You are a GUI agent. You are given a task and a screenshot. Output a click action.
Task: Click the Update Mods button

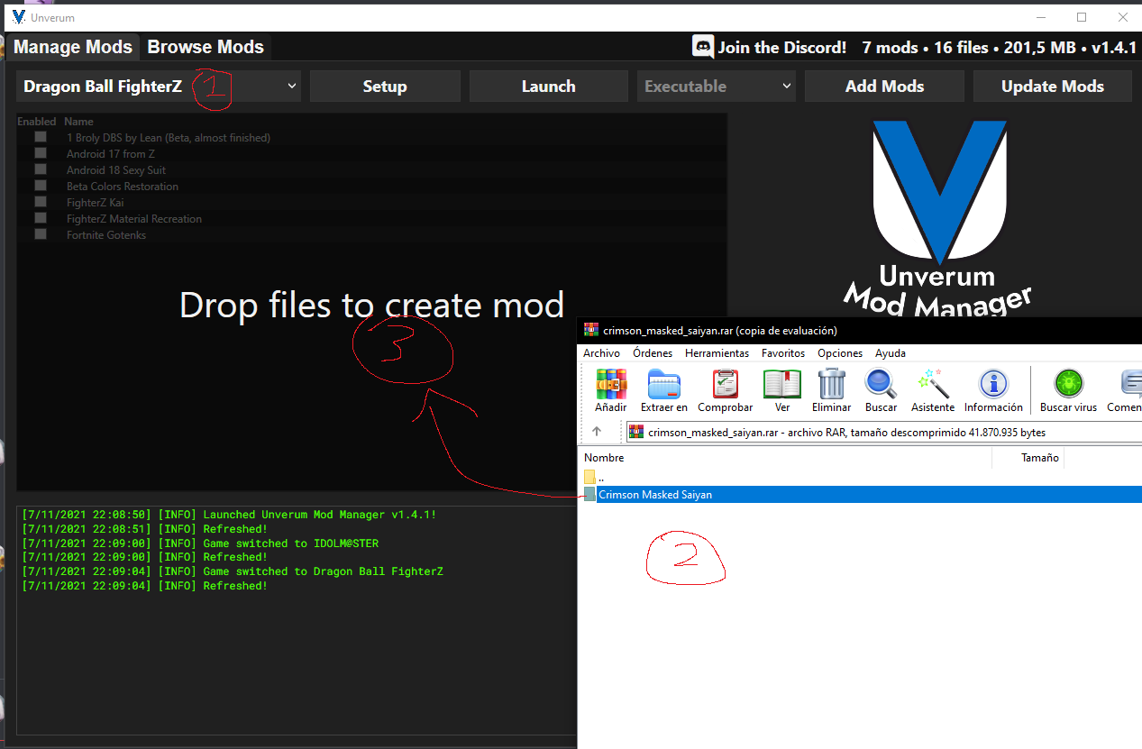click(x=1052, y=87)
